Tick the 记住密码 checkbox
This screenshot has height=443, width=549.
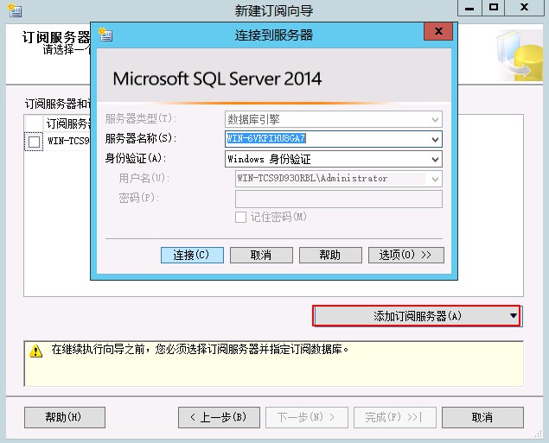point(241,218)
